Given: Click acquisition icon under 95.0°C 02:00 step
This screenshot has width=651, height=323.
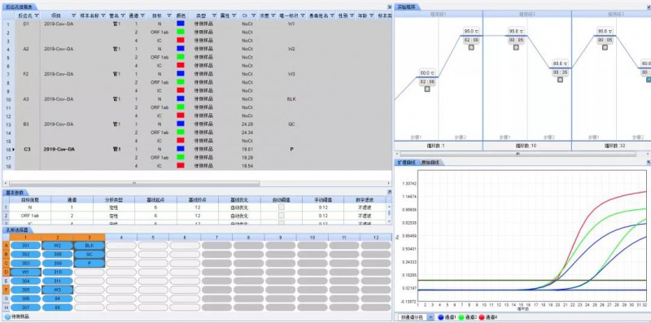Looking at the screenshot, I should point(471,47).
